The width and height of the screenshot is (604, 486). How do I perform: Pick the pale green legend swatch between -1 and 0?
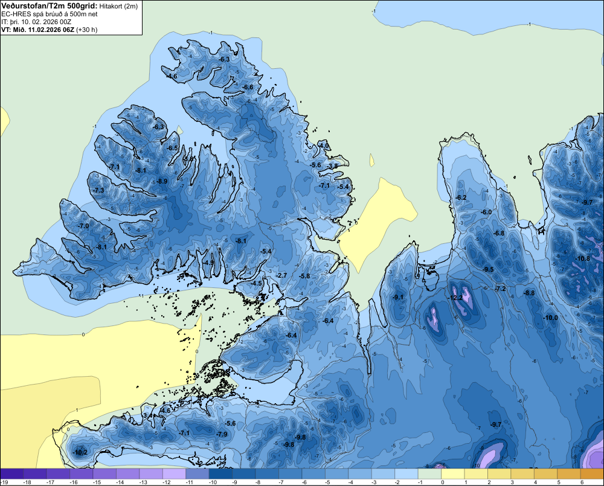pos(429,474)
